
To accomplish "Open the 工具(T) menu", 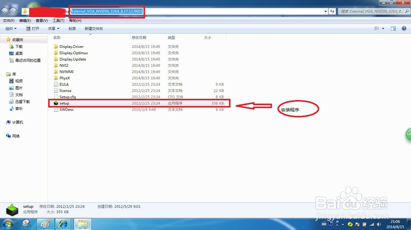I will coord(58,20).
